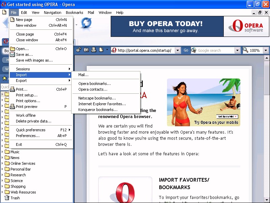Click the printer icon beside Print preview

tap(12, 107)
